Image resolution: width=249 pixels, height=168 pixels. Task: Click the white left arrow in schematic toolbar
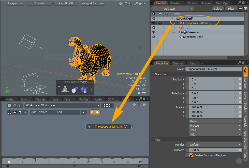tap(15, 112)
